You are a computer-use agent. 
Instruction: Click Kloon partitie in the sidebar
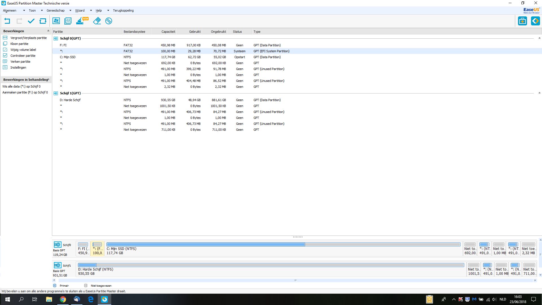tap(19, 44)
